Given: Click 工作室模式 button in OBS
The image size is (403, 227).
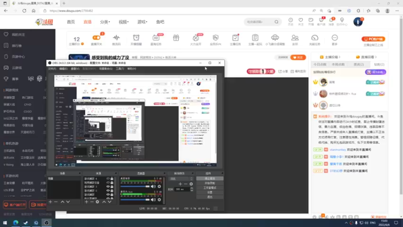Looking at the screenshot, I should pyautogui.click(x=210, y=188).
